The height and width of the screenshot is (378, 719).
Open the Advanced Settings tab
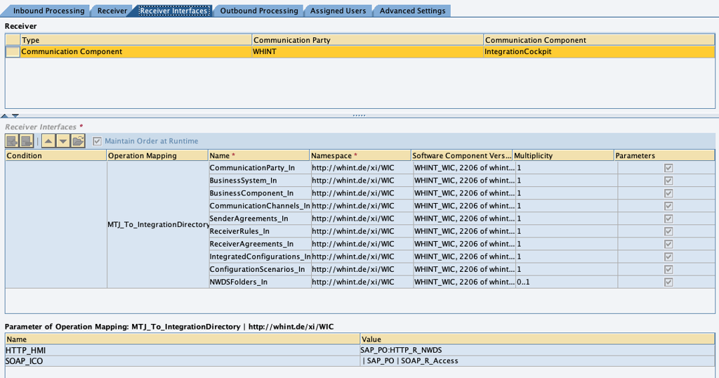pyautogui.click(x=412, y=11)
